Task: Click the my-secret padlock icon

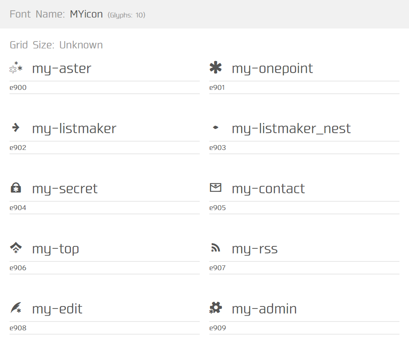Action: [x=16, y=188]
